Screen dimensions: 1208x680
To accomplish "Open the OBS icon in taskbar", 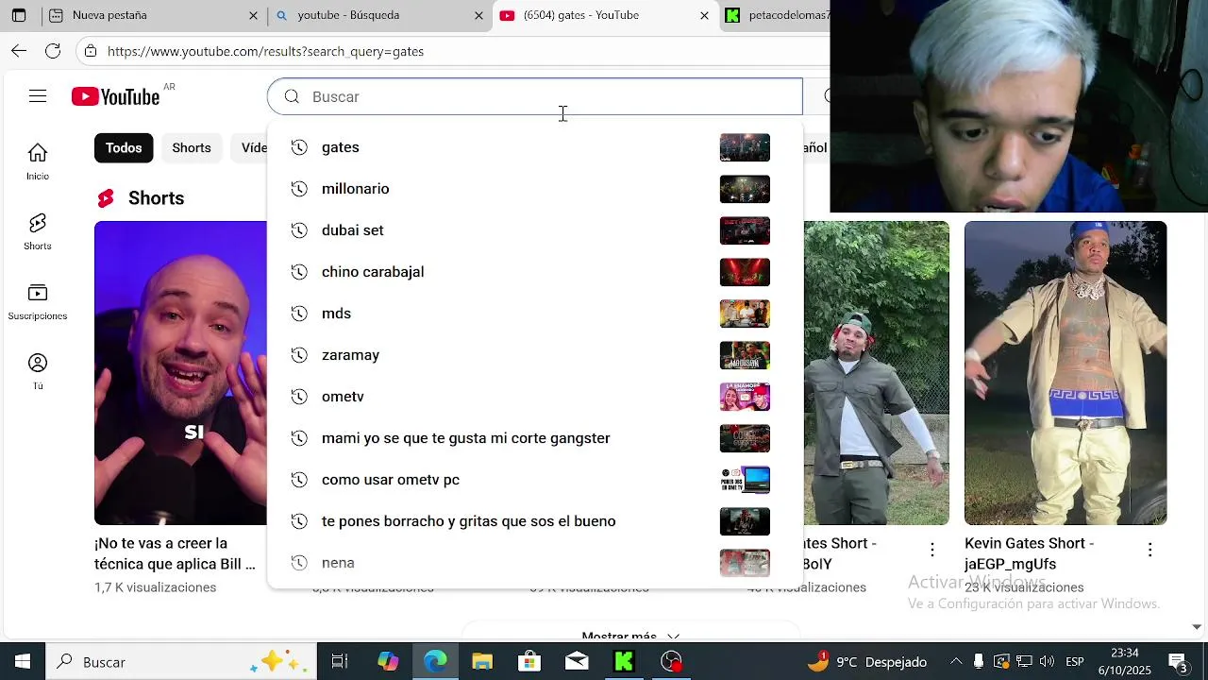I will (x=671, y=662).
